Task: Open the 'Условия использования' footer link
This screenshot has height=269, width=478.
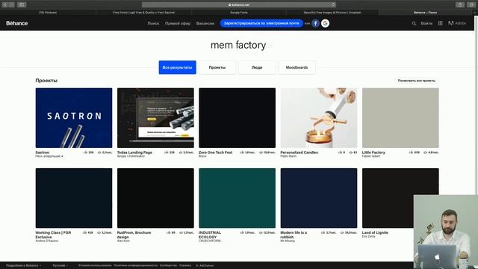Action: click(x=95, y=266)
